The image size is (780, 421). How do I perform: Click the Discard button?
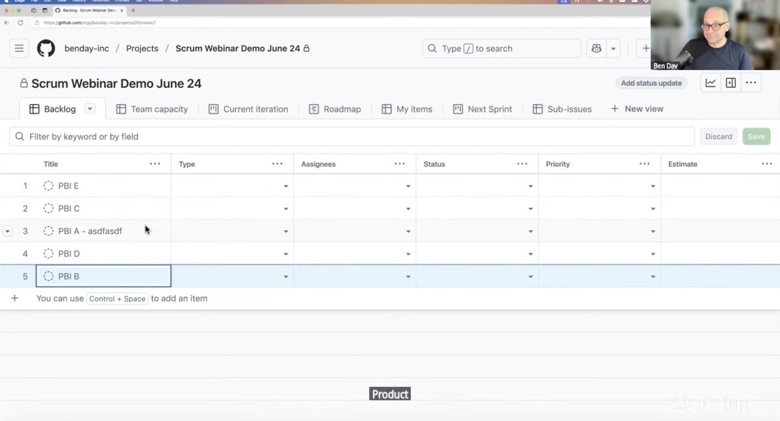point(718,136)
